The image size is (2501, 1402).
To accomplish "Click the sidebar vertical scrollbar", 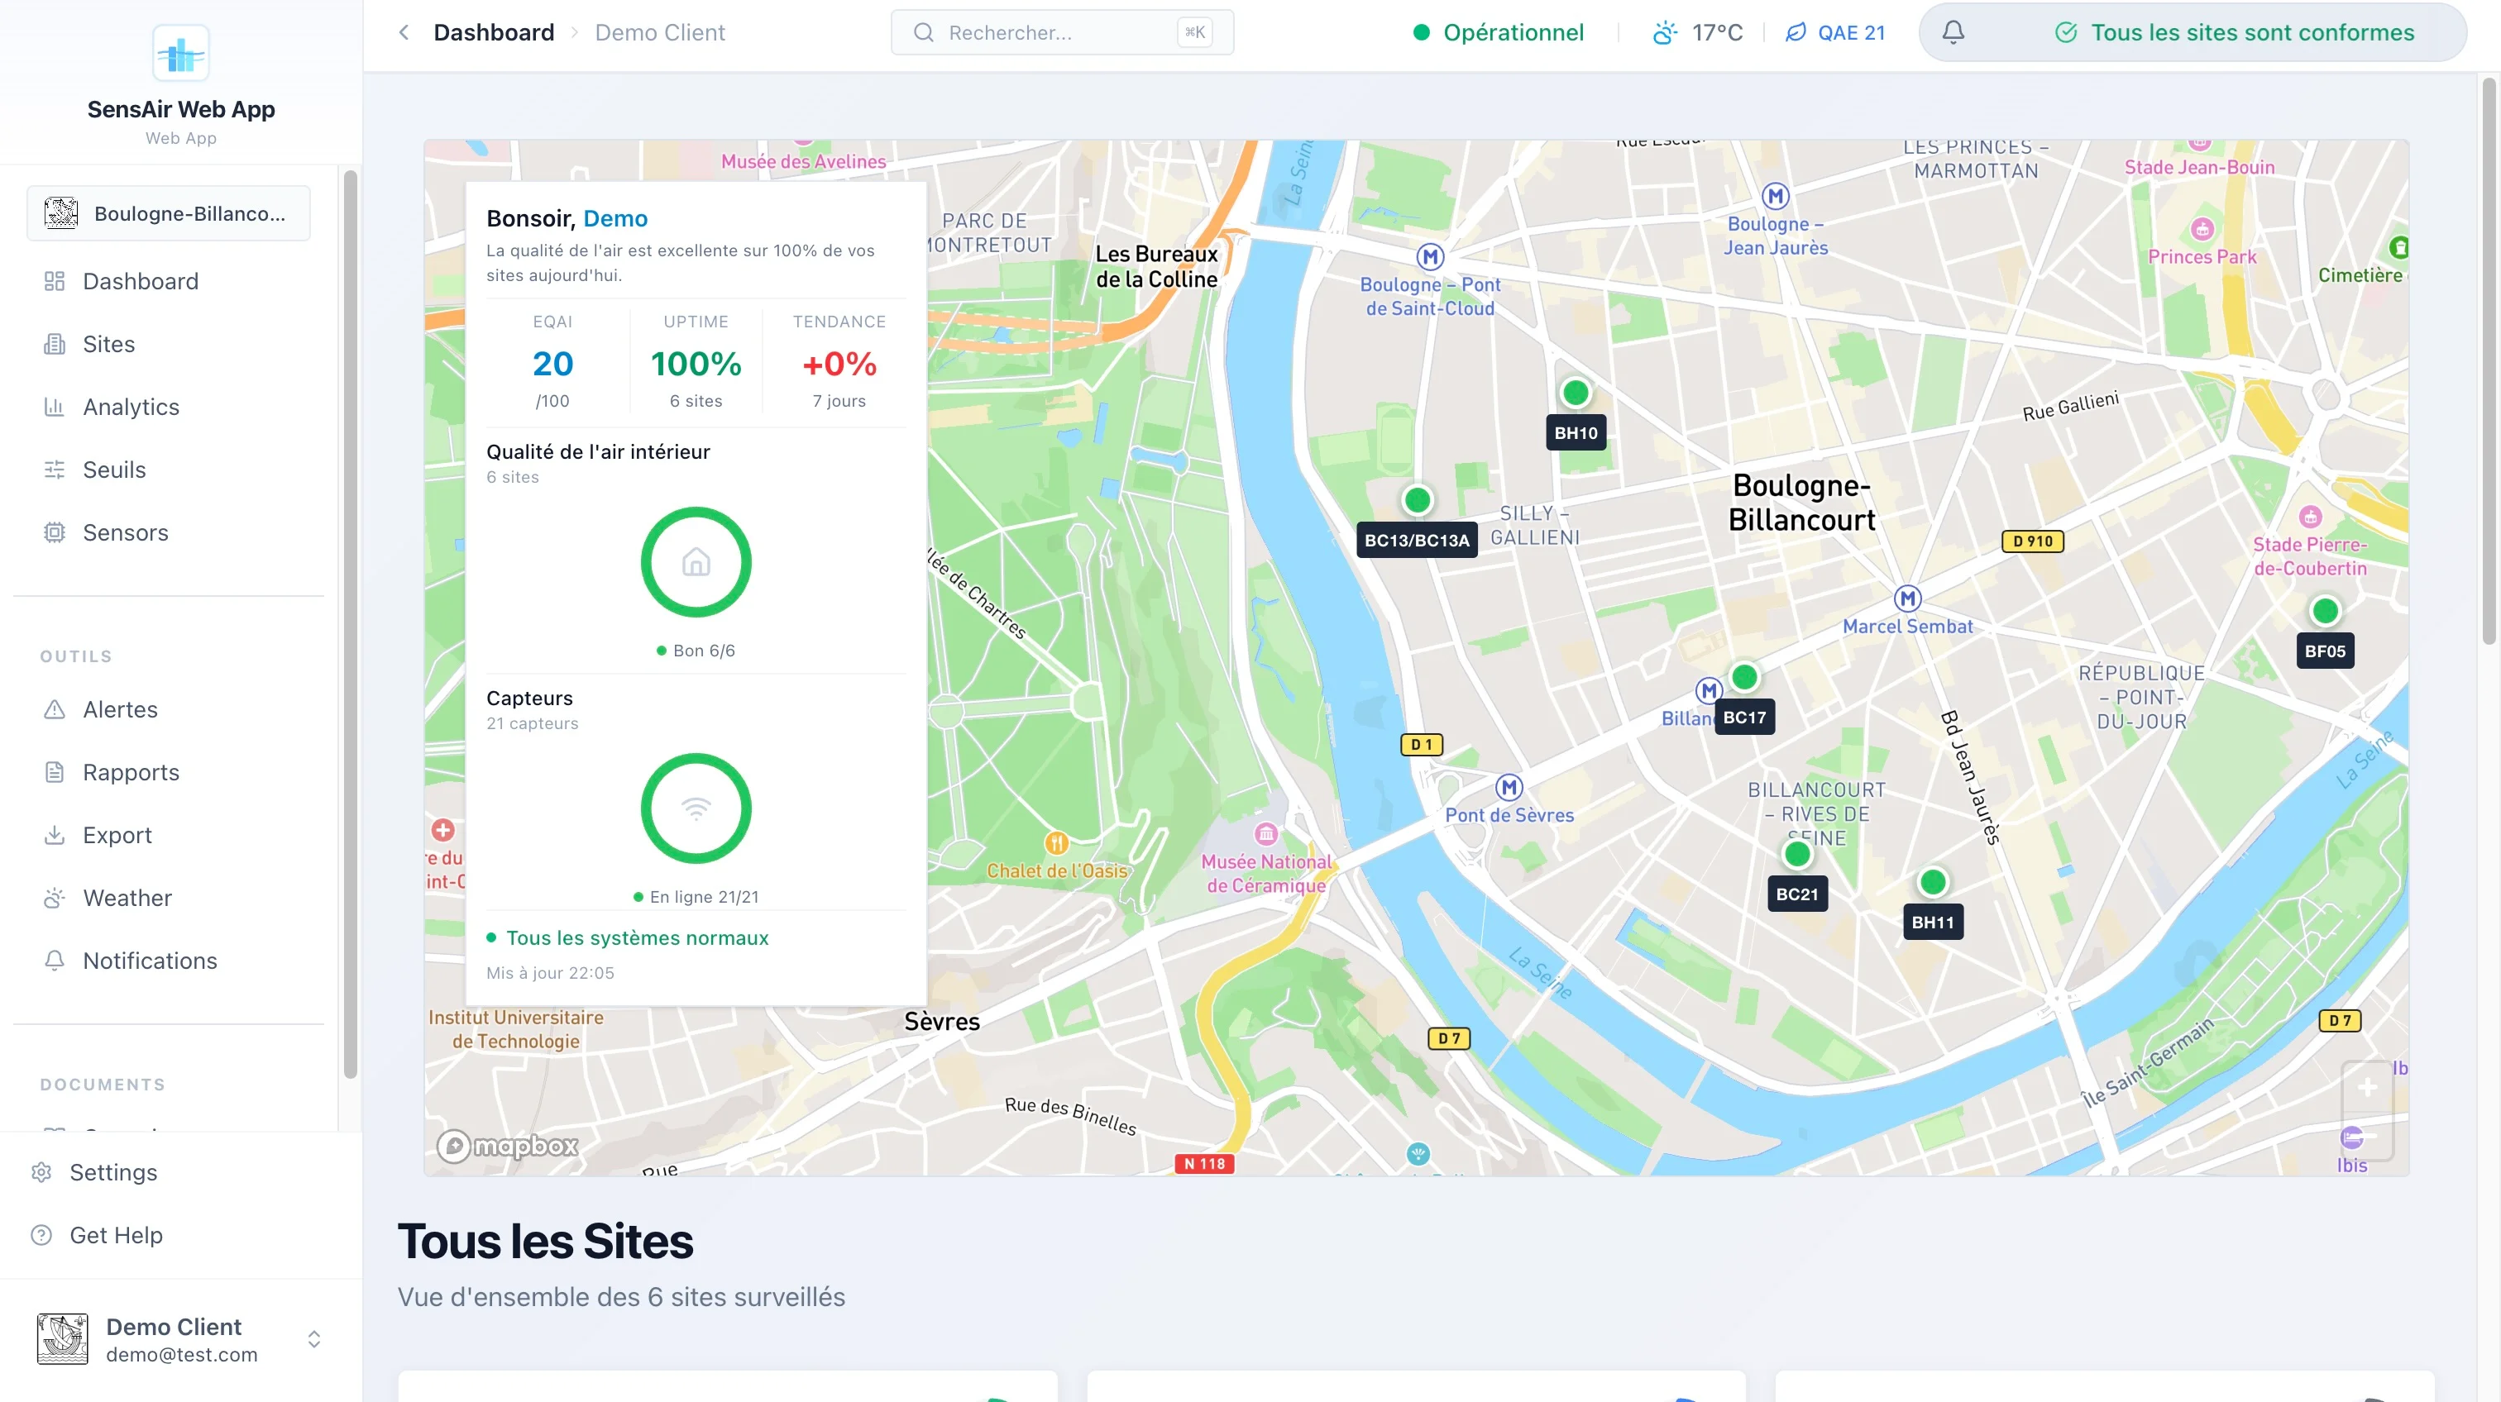I will click(x=351, y=625).
